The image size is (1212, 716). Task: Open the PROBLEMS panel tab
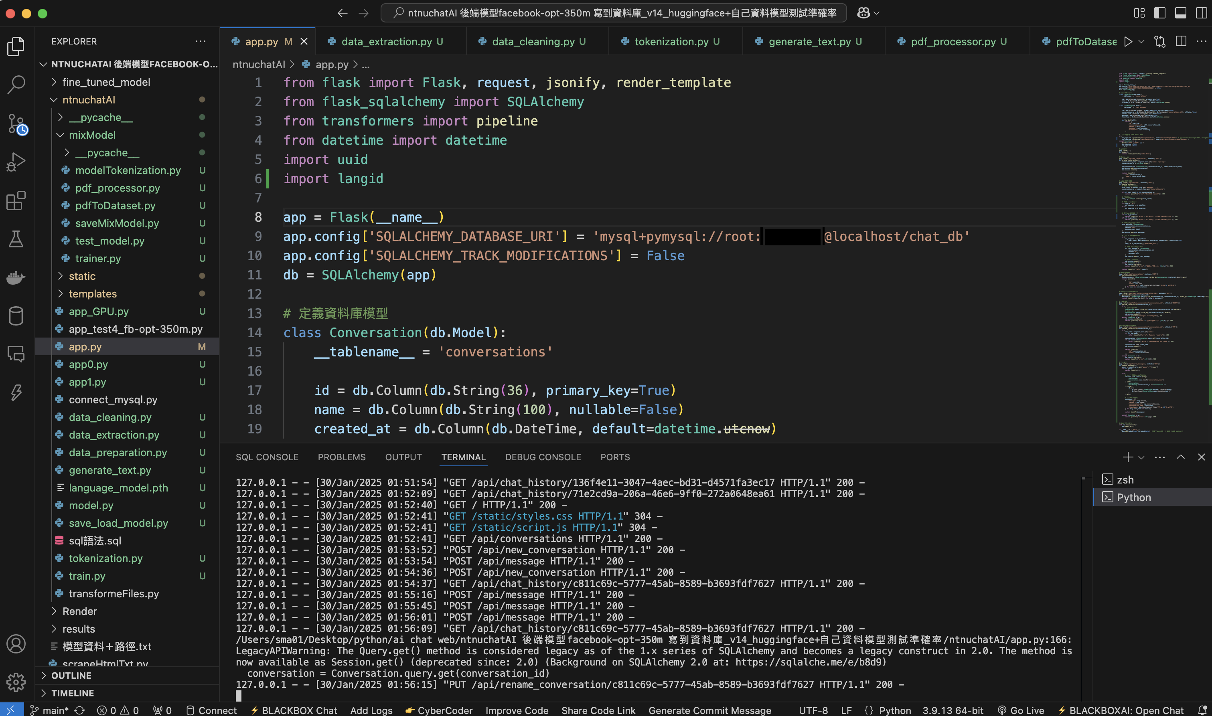342,457
